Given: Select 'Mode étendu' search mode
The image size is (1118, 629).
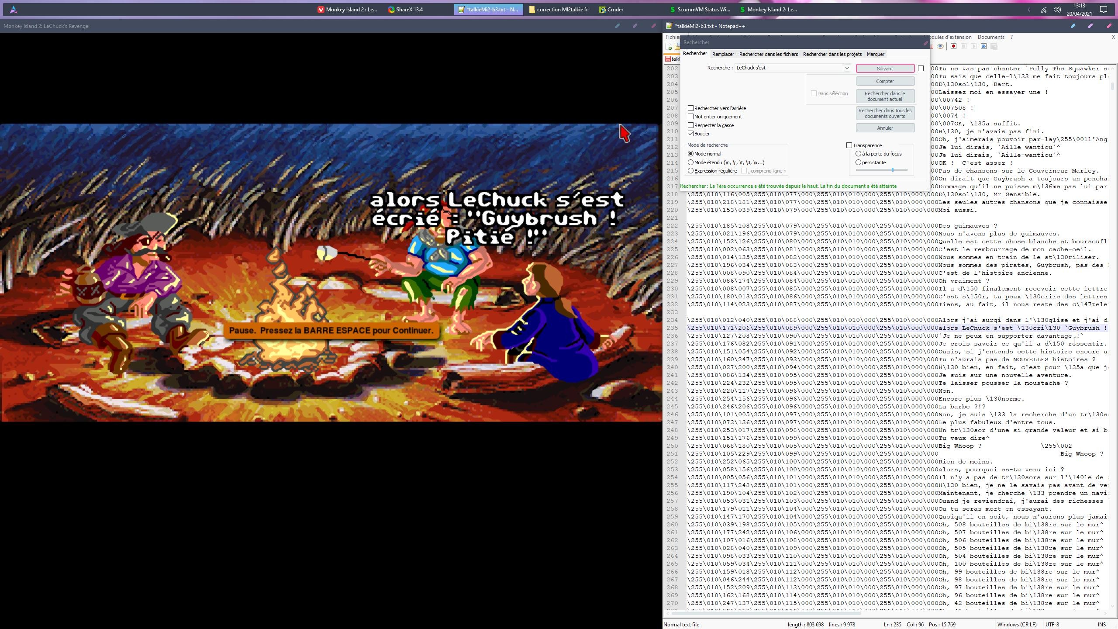Looking at the screenshot, I should [x=690, y=162].
